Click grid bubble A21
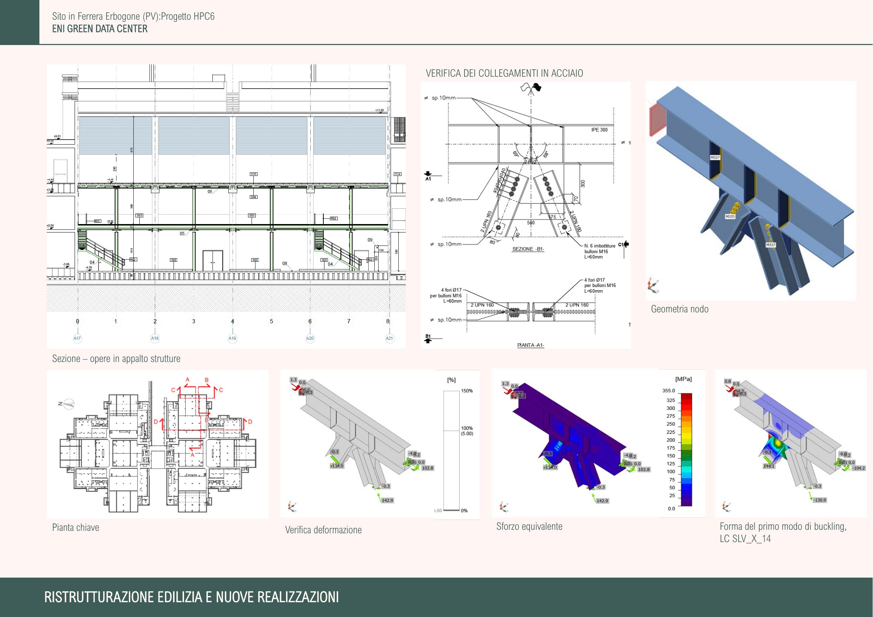Screen dimensions: 873x617 click(x=390, y=338)
